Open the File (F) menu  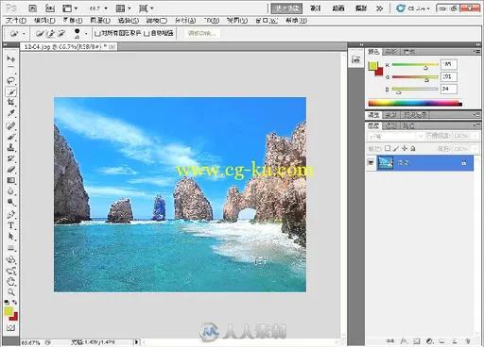16,21
